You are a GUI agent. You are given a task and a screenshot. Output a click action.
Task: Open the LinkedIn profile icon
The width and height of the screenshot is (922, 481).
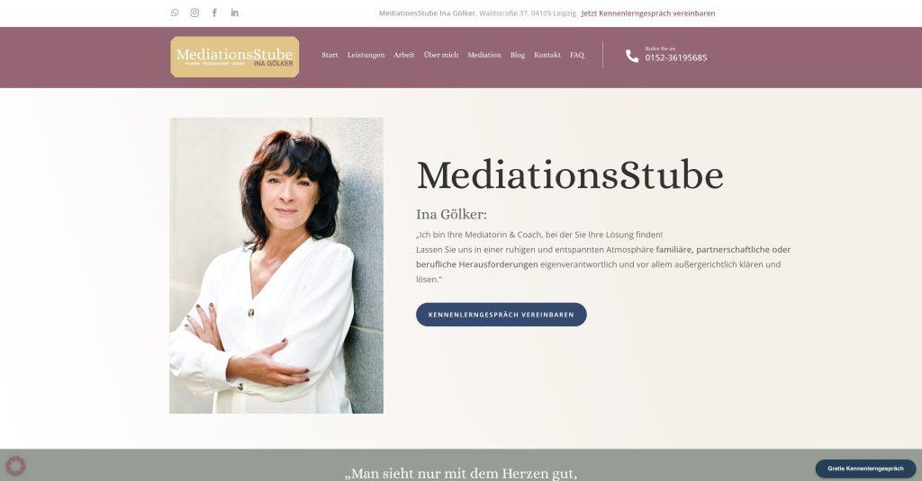[235, 13]
